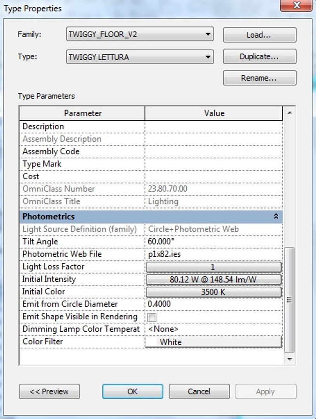
Task: Open Initial Intensity 80.12 W setting
Action: 214,279
